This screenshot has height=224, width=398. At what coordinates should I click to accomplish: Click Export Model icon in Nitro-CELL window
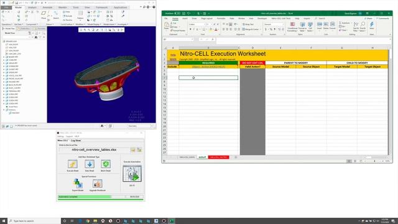pyautogui.click(x=78, y=184)
